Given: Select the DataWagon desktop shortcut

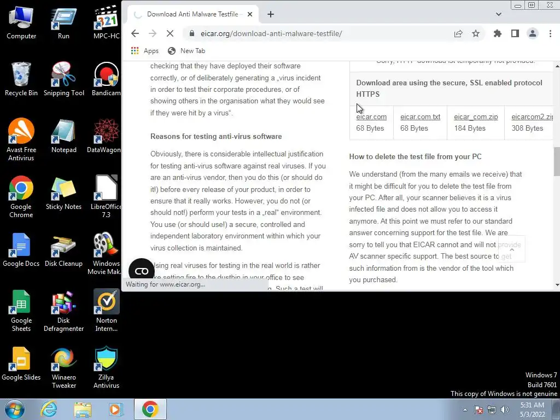Looking at the screenshot, I should [104, 136].
